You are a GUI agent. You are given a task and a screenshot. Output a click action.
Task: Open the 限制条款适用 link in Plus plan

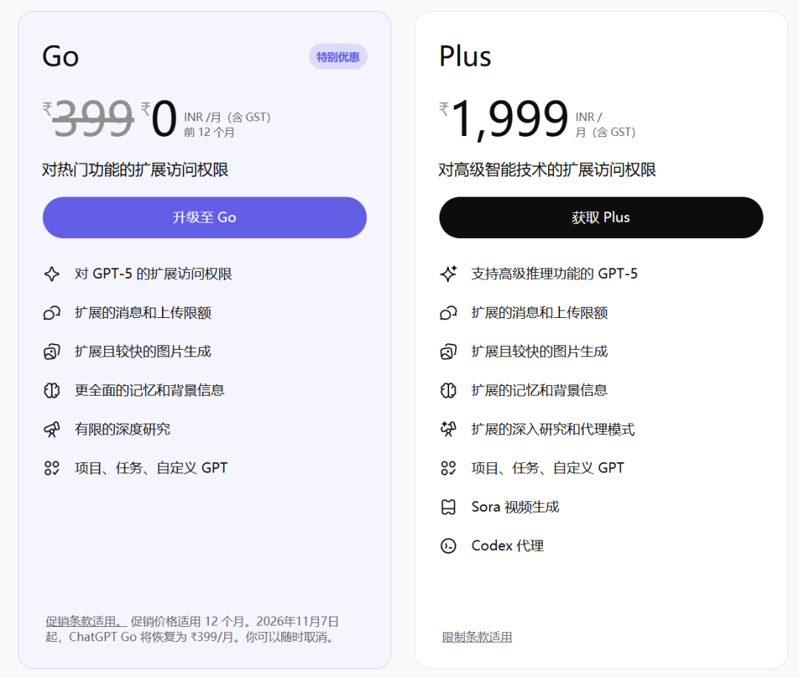pos(477,637)
